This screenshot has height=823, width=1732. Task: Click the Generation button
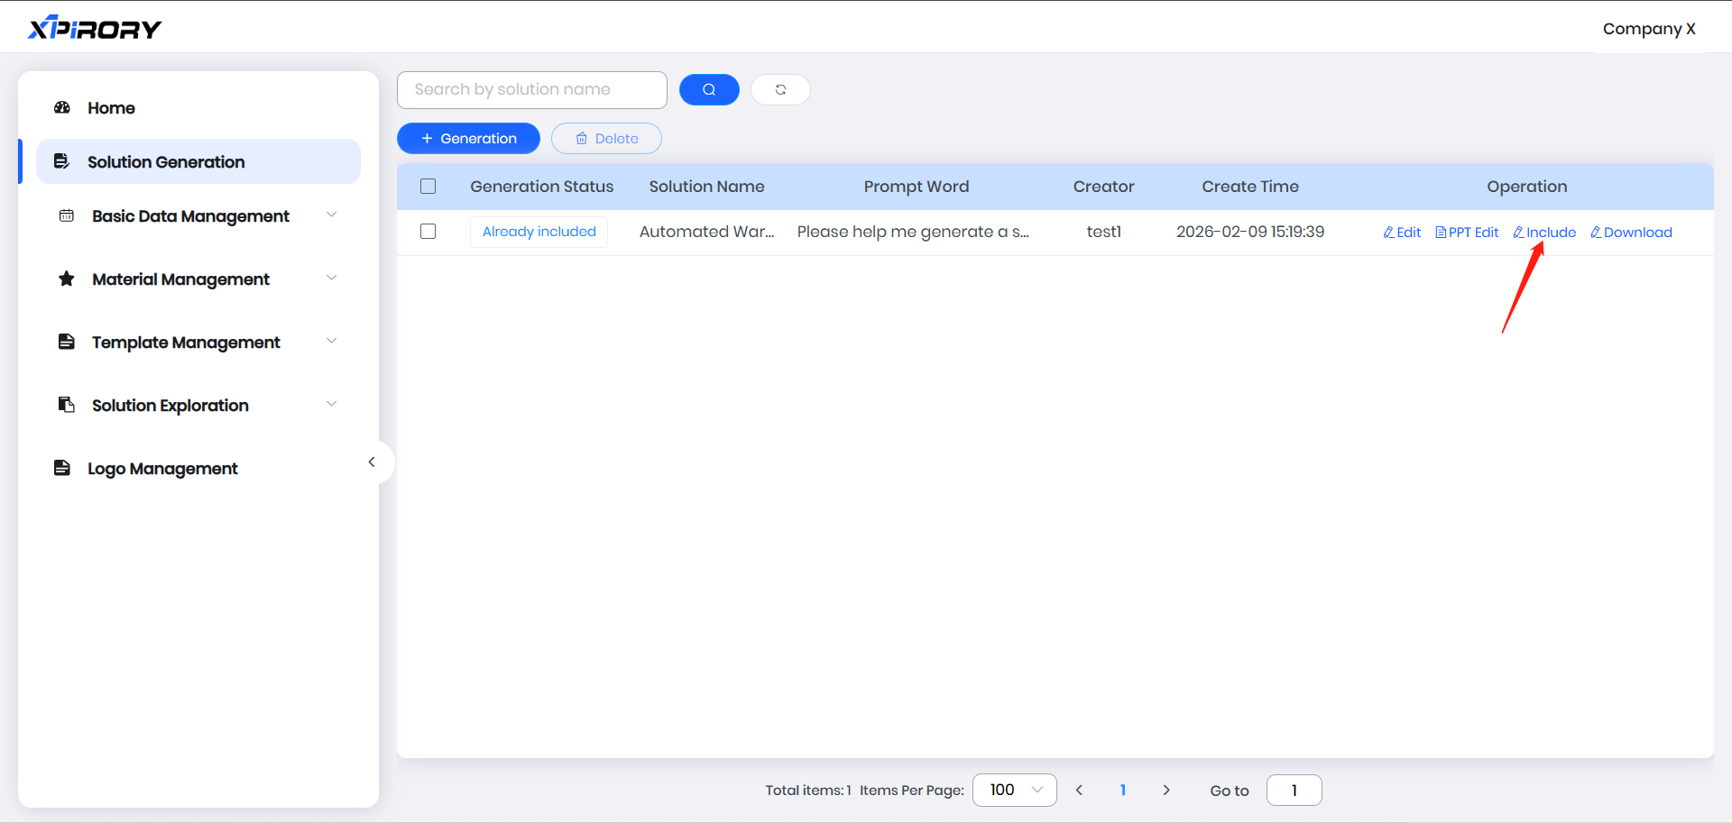pyautogui.click(x=468, y=138)
